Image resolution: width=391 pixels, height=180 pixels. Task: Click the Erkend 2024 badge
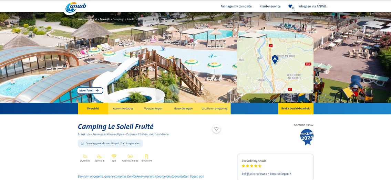(307, 137)
